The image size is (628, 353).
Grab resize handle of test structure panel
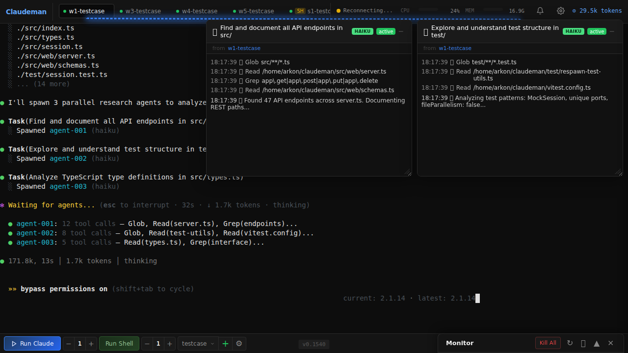(x=619, y=172)
